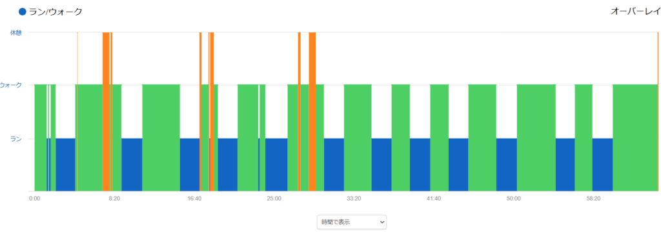Click the dropdown chevron beside 時間で表示
The image size is (661, 232).
pyautogui.click(x=382, y=222)
